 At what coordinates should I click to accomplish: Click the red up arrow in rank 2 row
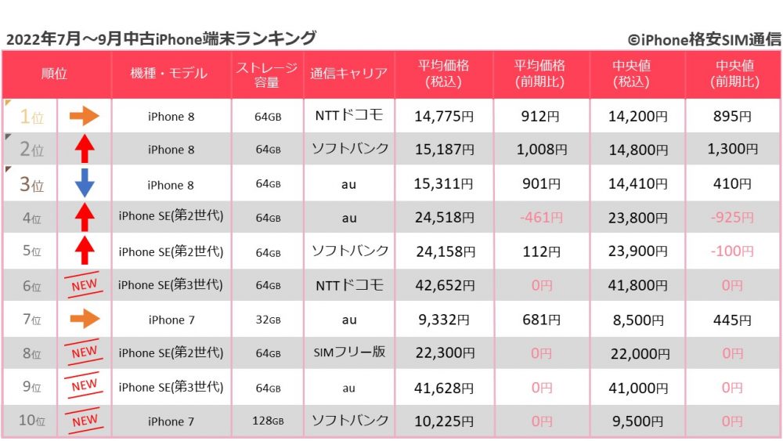[85, 148]
